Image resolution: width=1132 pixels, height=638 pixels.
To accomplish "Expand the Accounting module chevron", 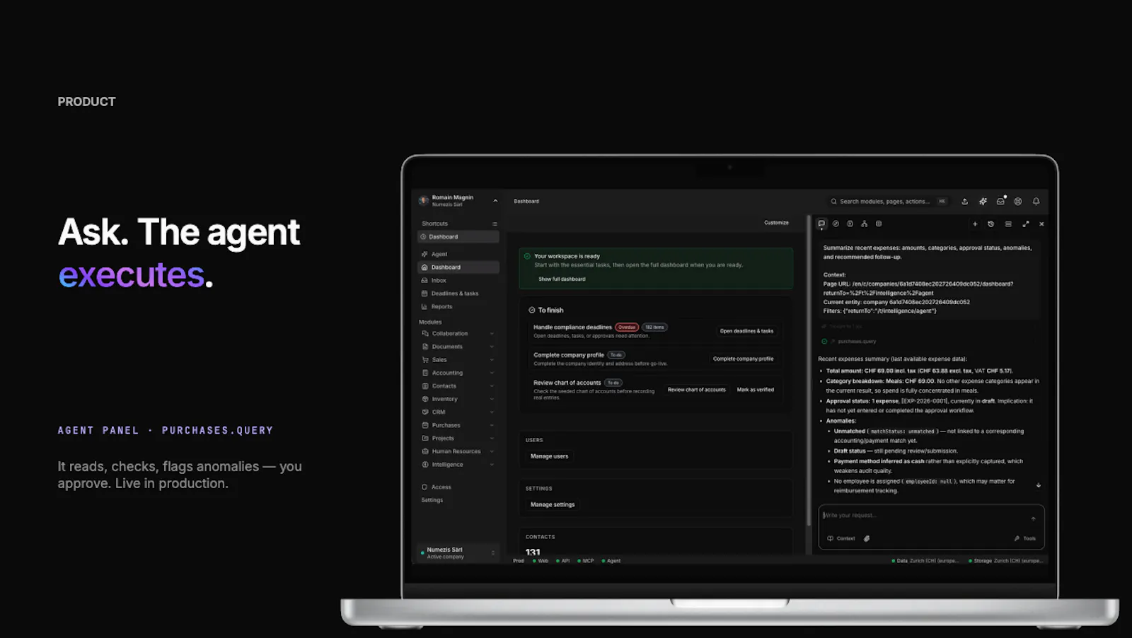I will 492,373.
